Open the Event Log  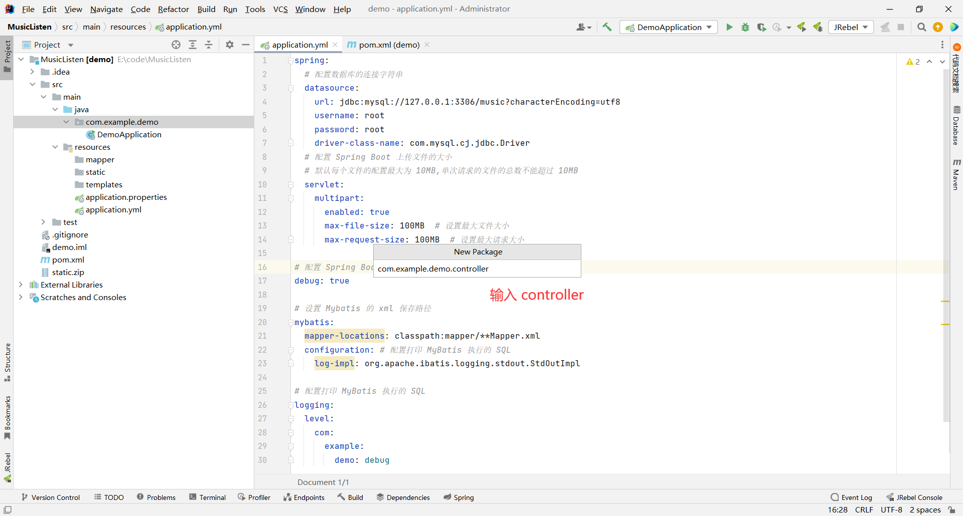[852, 497]
